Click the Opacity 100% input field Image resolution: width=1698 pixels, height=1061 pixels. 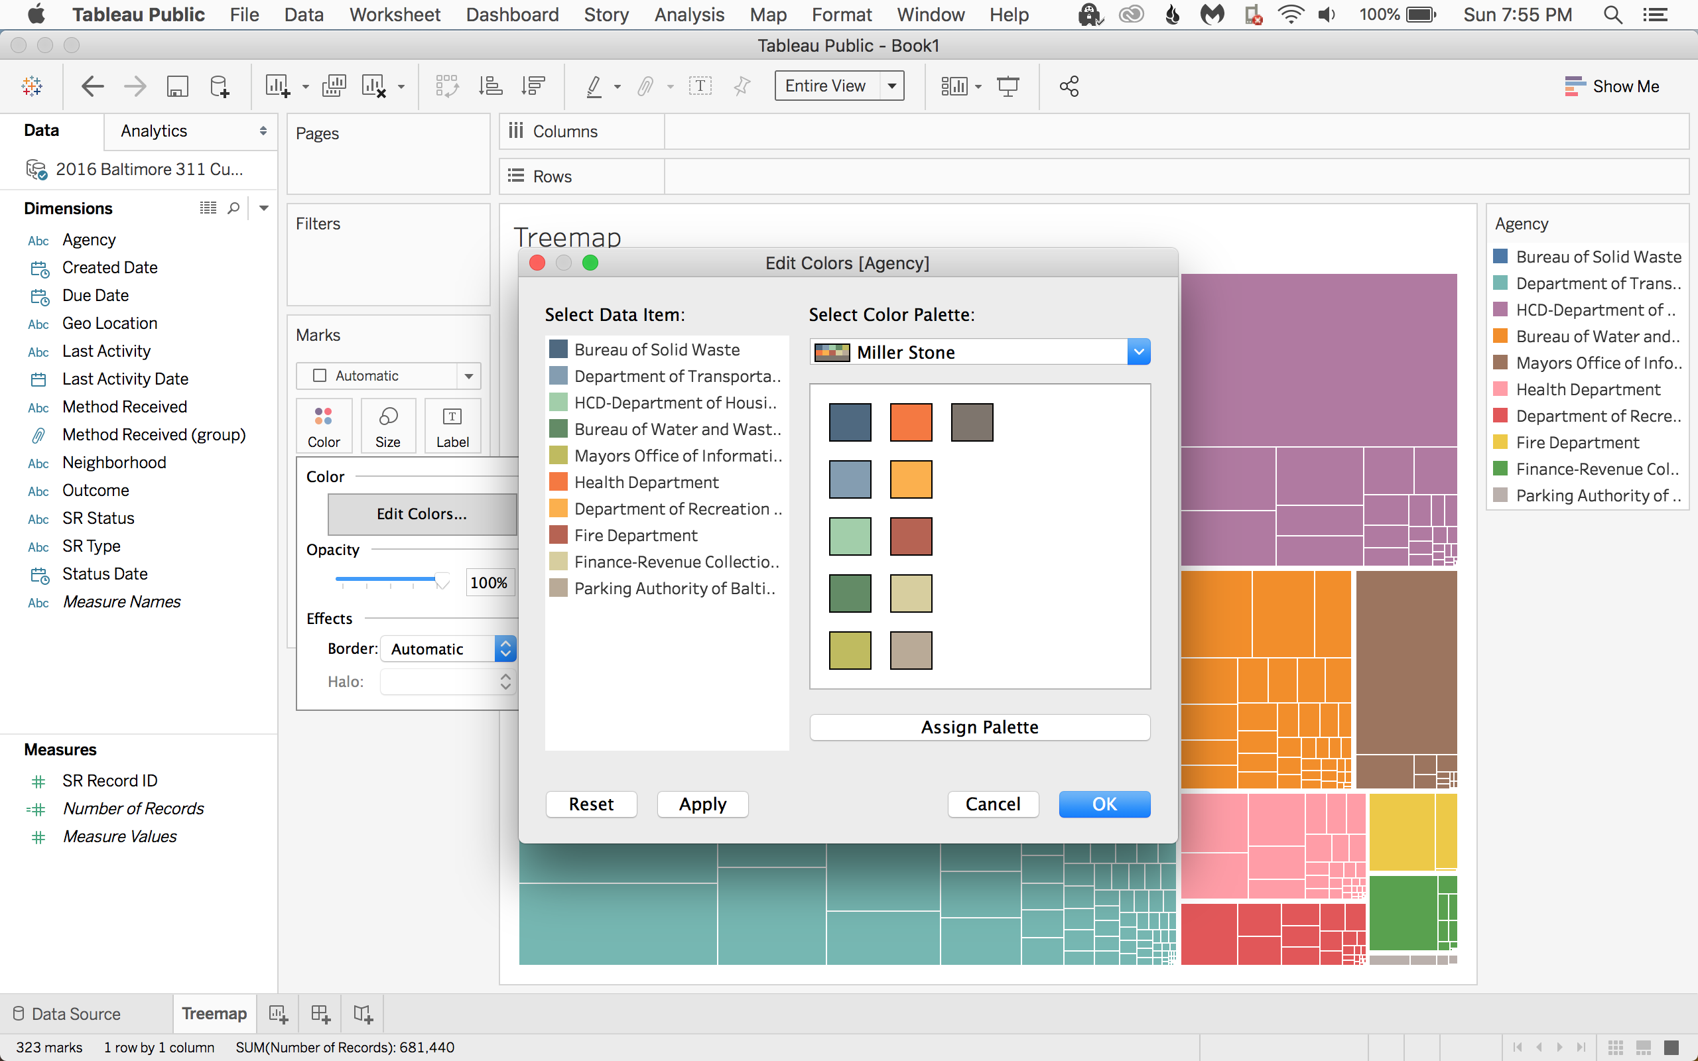[x=489, y=582]
